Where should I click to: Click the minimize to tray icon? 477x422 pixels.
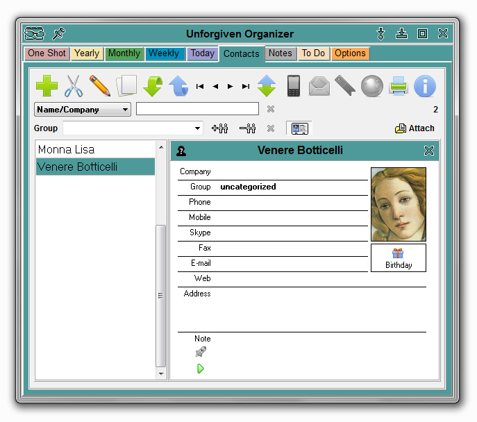click(x=401, y=33)
